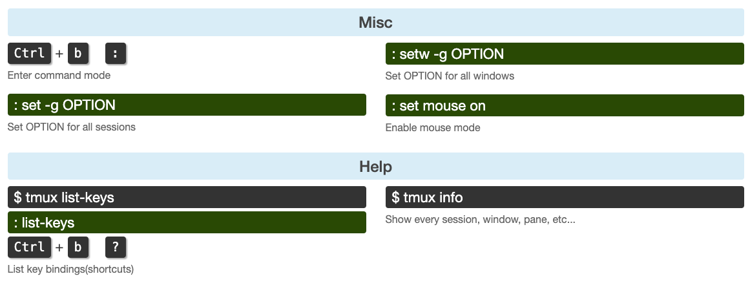Click the 'Set OPTION for all windows' text
This screenshot has height=285, width=750.
pos(450,76)
